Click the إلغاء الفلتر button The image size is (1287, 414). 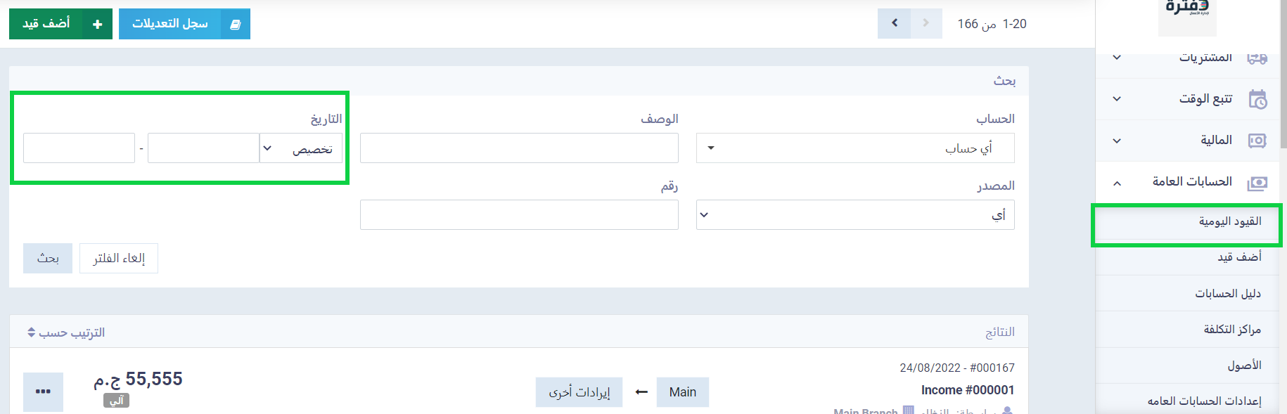119,259
